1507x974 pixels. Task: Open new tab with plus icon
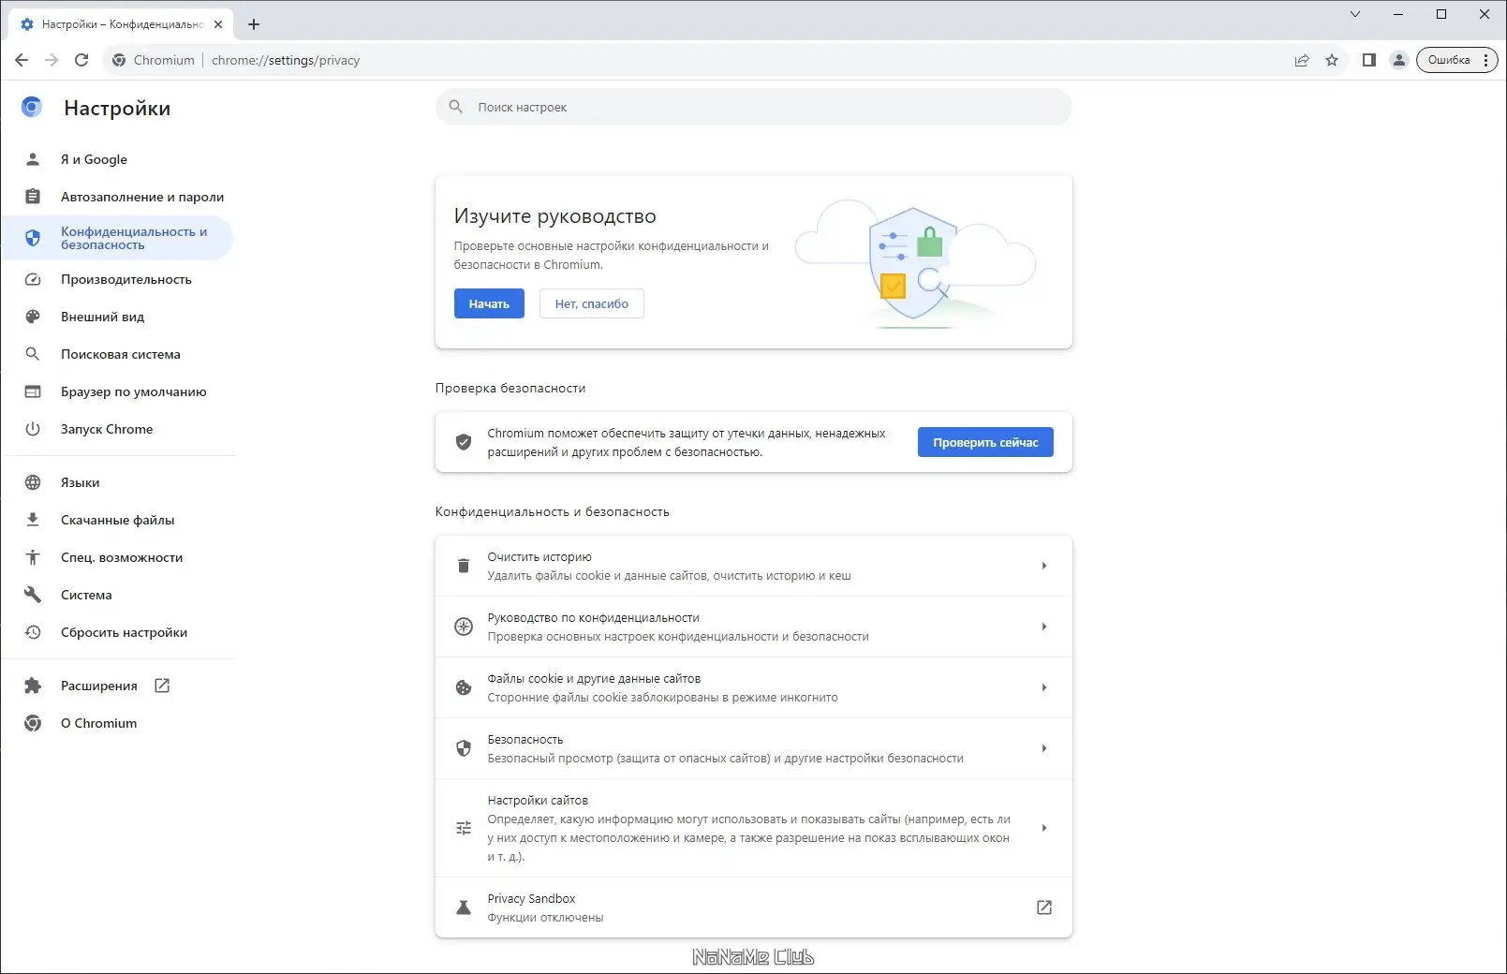(254, 24)
